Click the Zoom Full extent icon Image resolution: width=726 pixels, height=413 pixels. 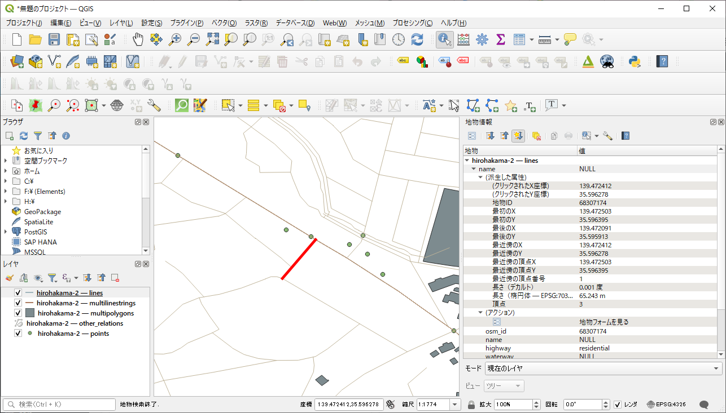tap(212, 39)
